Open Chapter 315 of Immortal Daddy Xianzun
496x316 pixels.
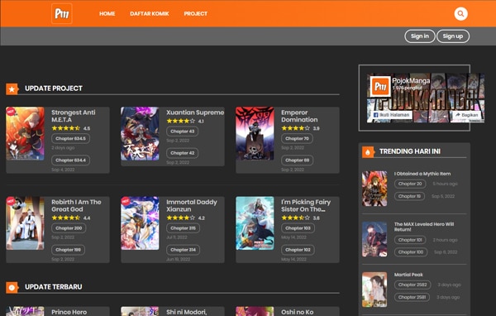183,228
